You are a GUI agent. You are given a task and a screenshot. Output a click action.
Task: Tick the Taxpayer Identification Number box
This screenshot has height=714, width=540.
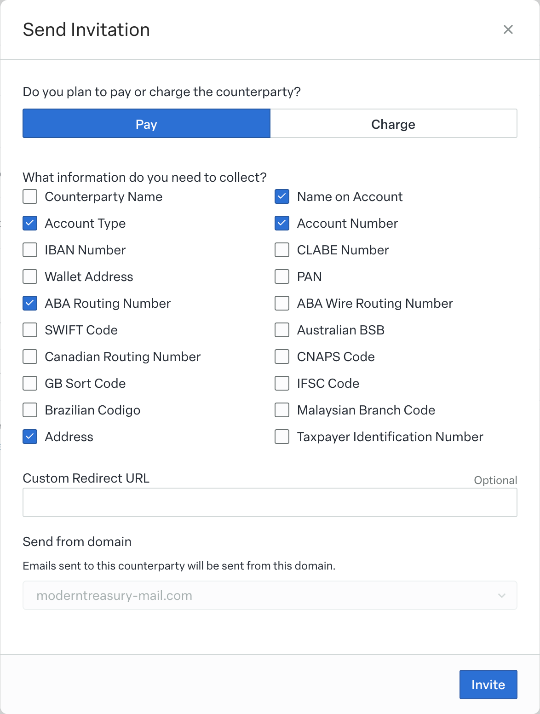[x=282, y=437]
